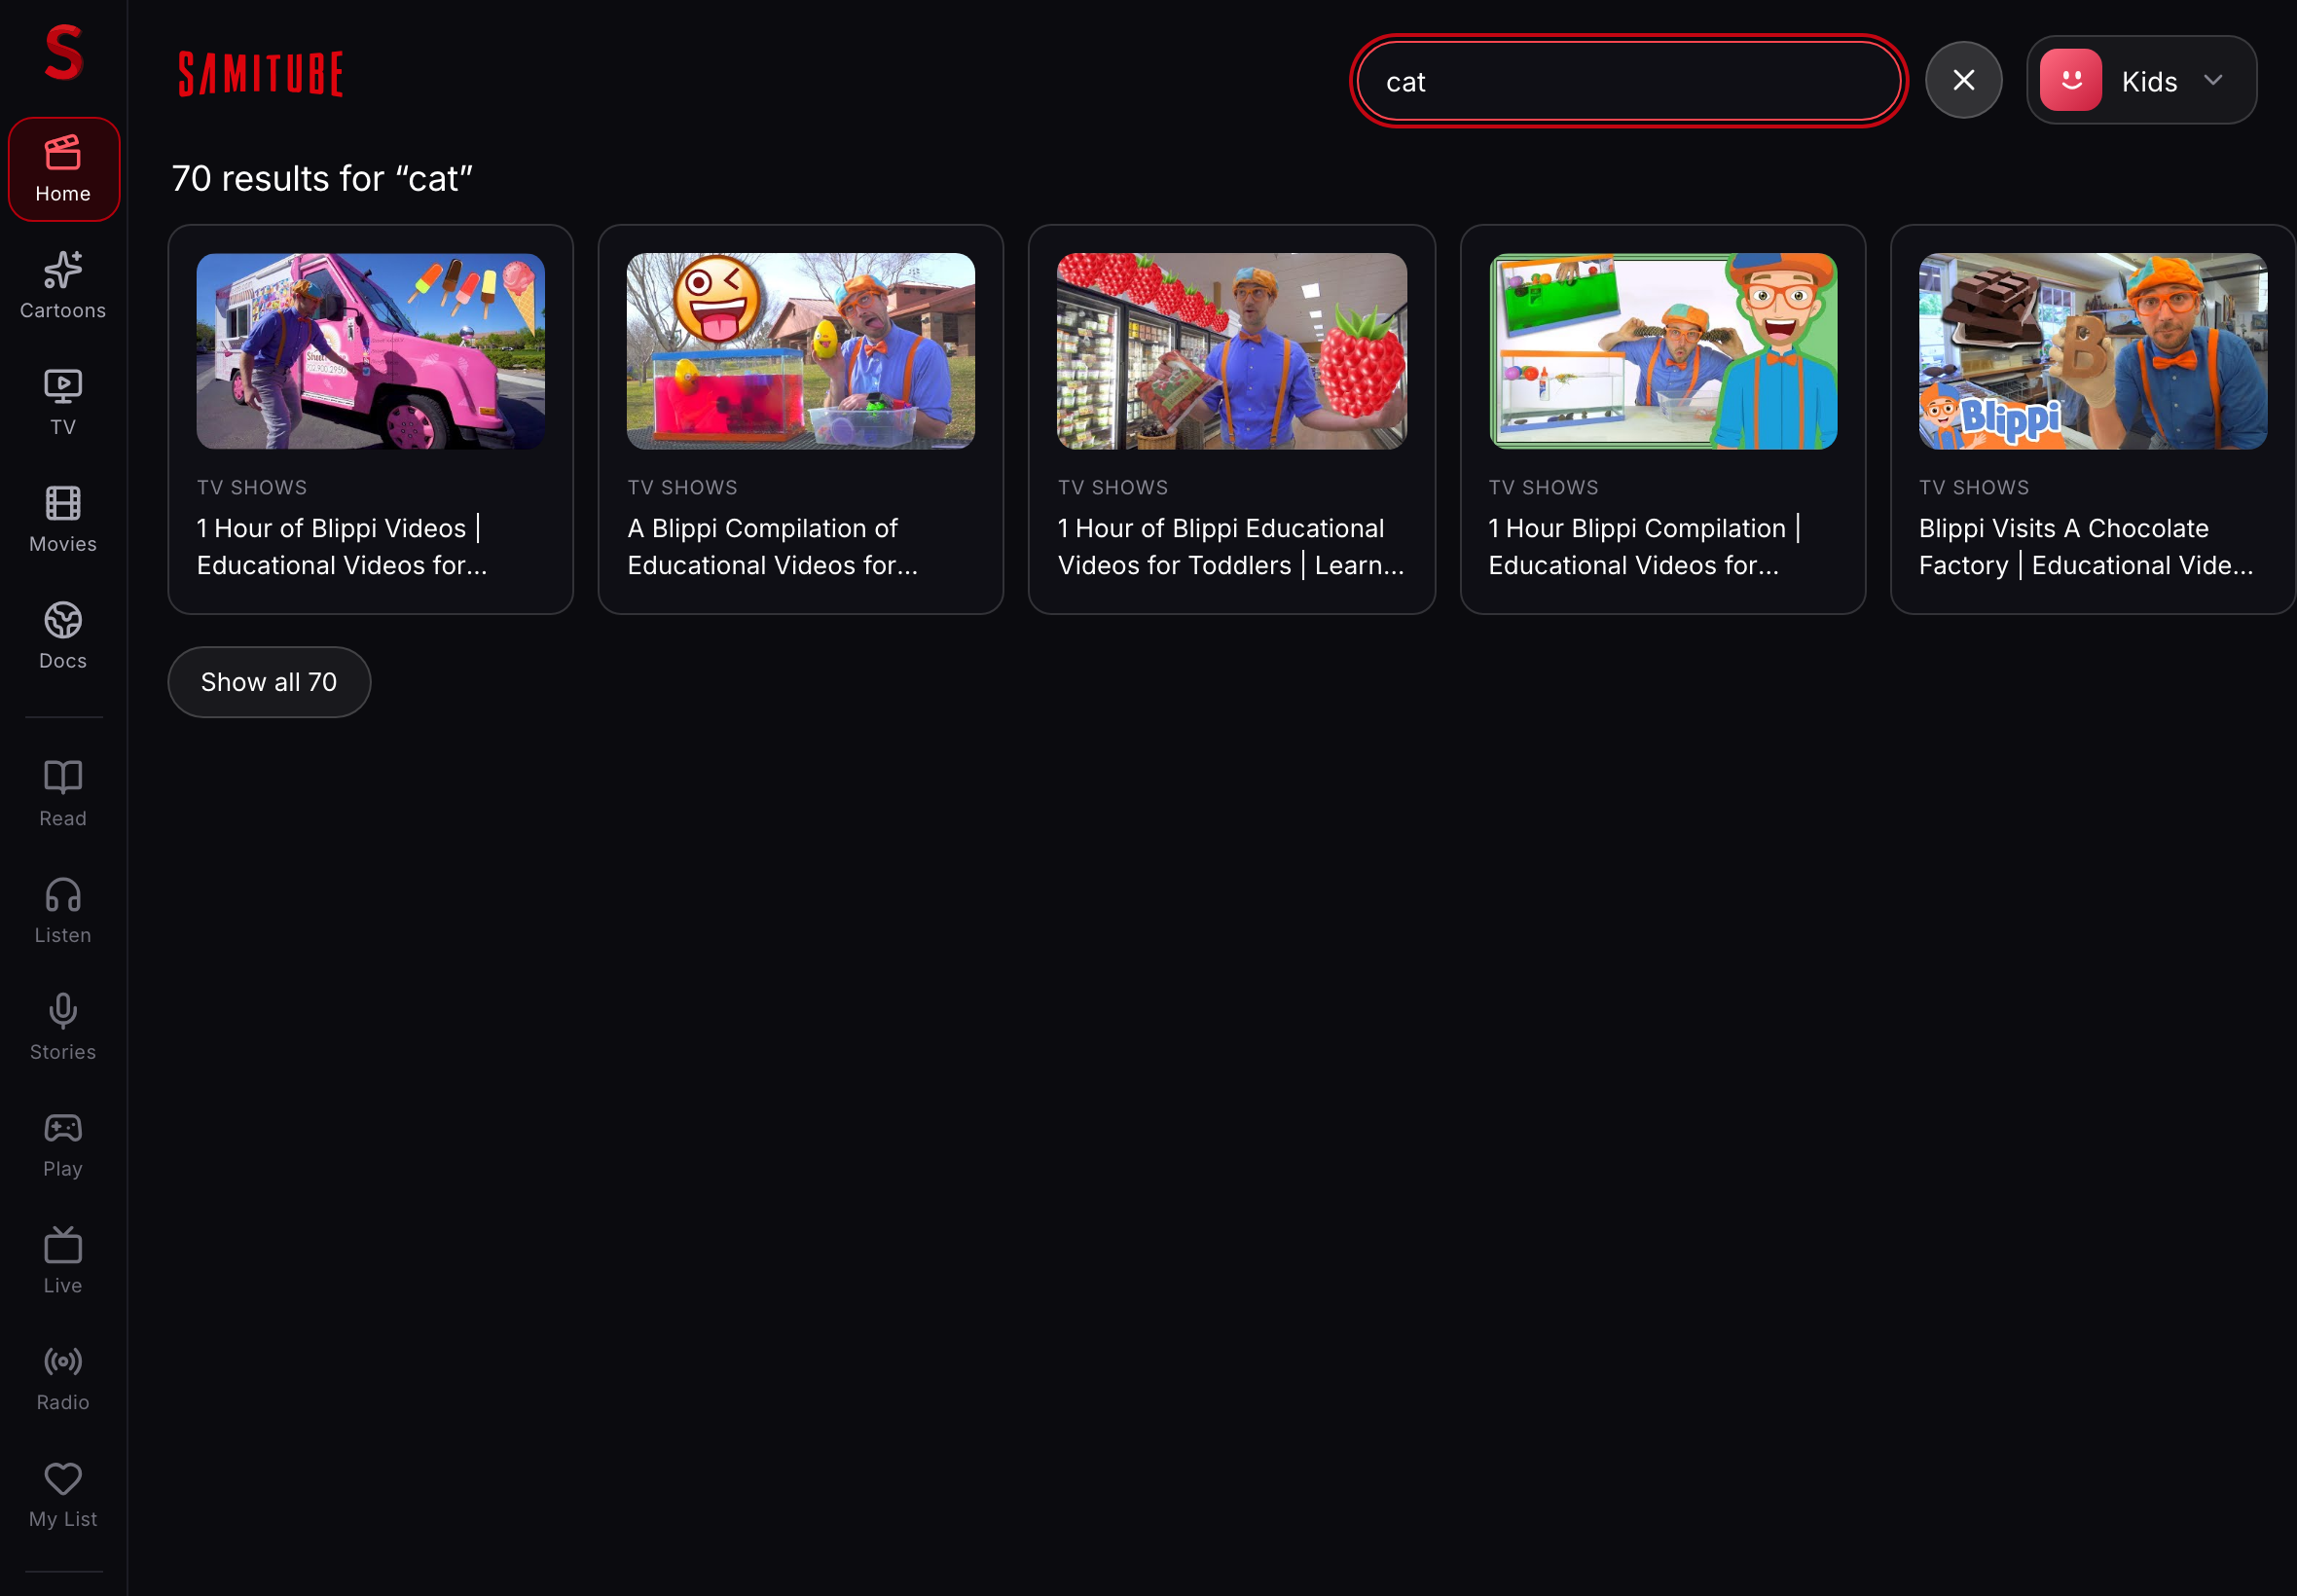Open the Live TV section
The image size is (2297, 1596).
pos(63,1261)
